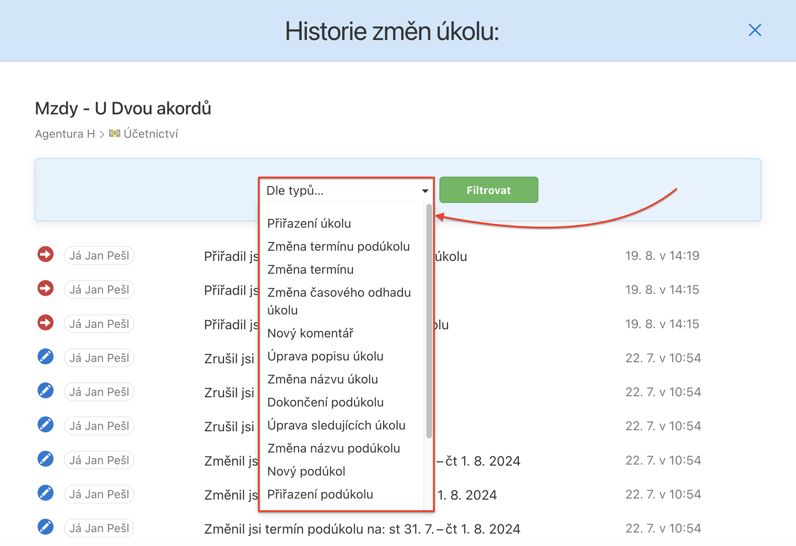Click the dropdown caret arrow
Screen dimensions: 796x546
pyautogui.click(x=425, y=191)
